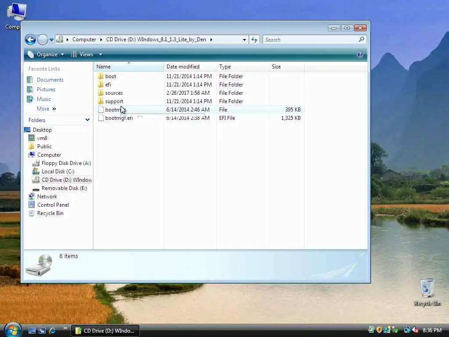The width and height of the screenshot is (449, 337).
Task: Select the bootmgr file icon
Action: pyautogui.click(x=101, y=109)
